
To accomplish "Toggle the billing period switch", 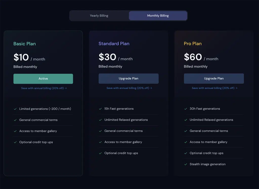I will (x=128, y=15).
